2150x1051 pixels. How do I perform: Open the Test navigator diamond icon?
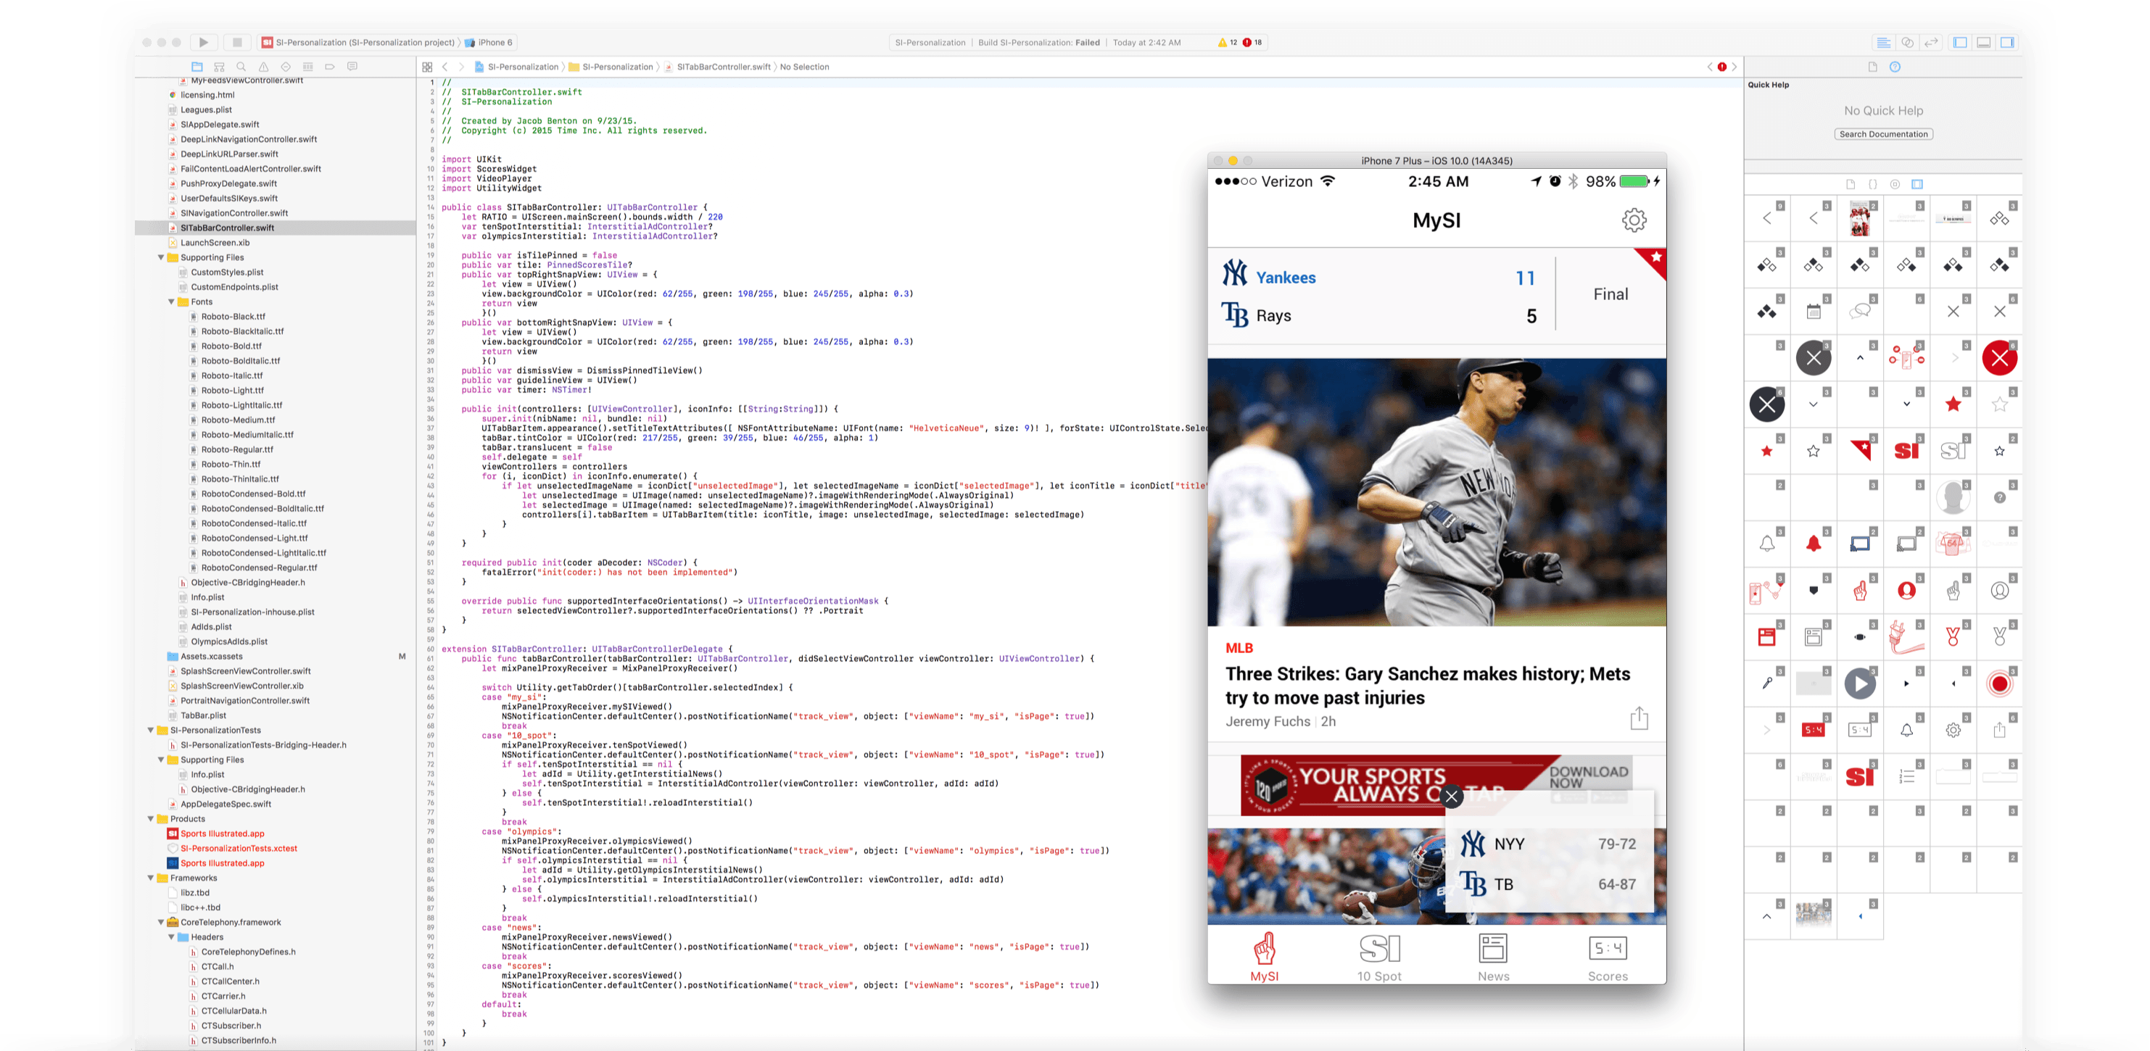click(x=286, y=67)
